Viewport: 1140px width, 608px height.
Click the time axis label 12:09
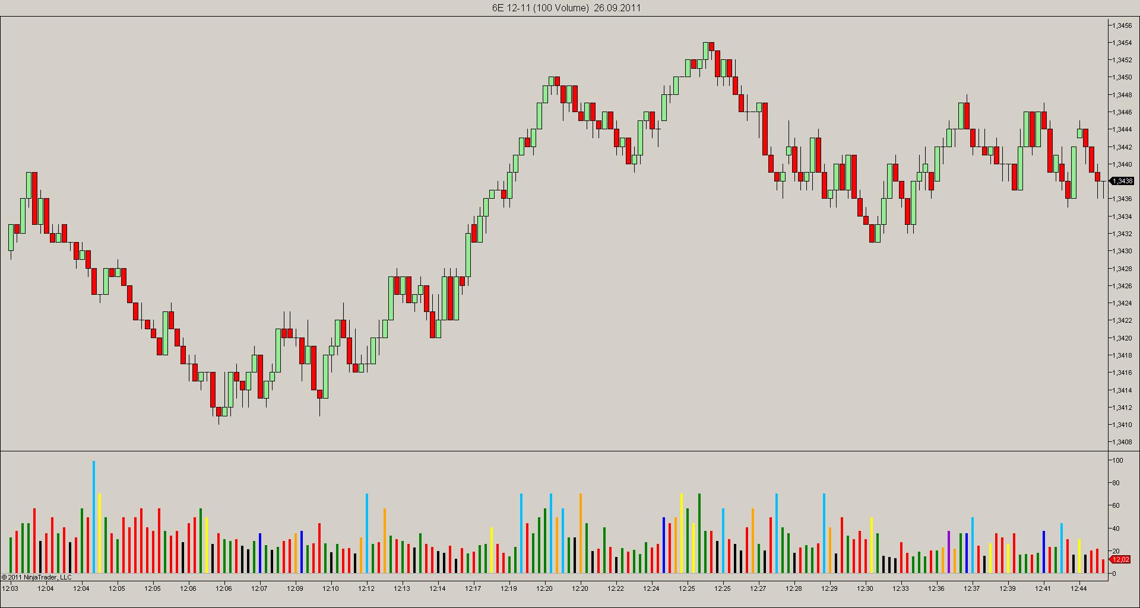coord(295,588)
